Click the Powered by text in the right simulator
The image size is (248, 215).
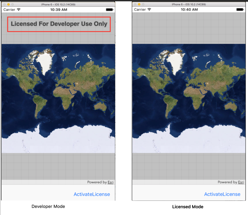point(228,182)
